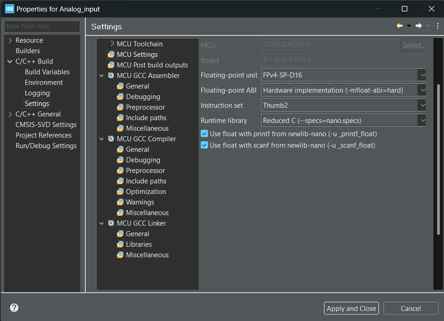Click the MCU GCC Linker tool icon
This screenshot has width=444, height=321.
coord(111,223)
